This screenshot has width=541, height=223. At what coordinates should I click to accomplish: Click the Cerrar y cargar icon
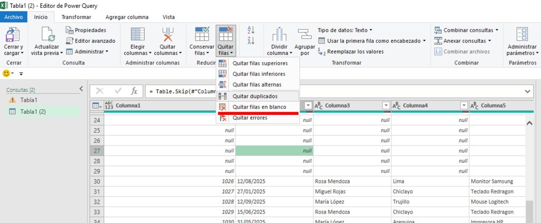pyautogui.click(x=13, y=34)
